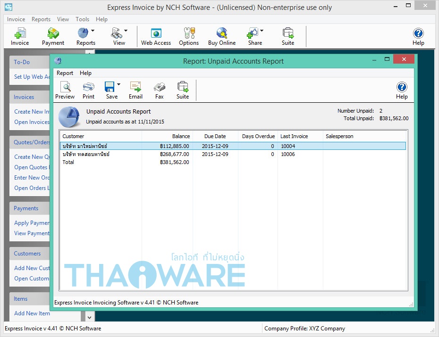Click the Company Profile: XYZ Company status entry
The width and height of the screenshot is (439, 337).
point(304,329)
